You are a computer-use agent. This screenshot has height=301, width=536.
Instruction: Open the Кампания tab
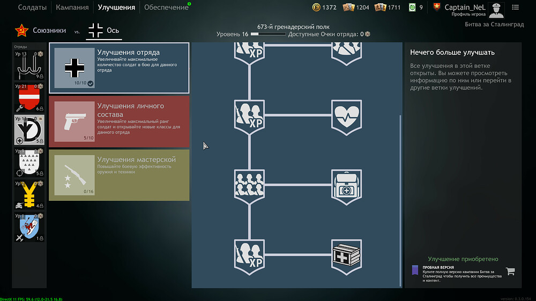coord(72,7)
